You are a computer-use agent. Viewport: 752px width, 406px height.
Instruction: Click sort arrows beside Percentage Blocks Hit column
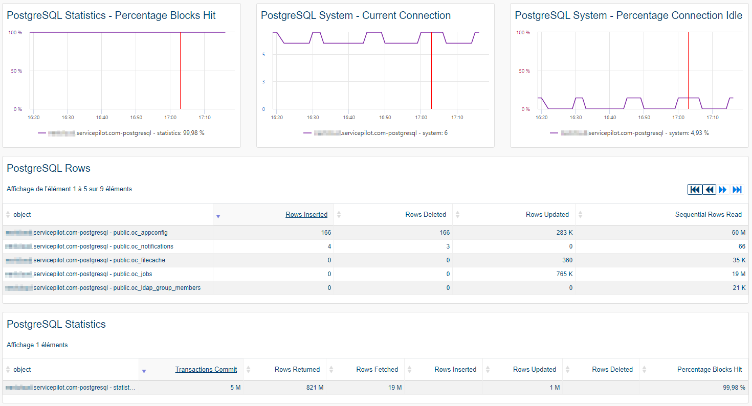(x=644, y=370)
